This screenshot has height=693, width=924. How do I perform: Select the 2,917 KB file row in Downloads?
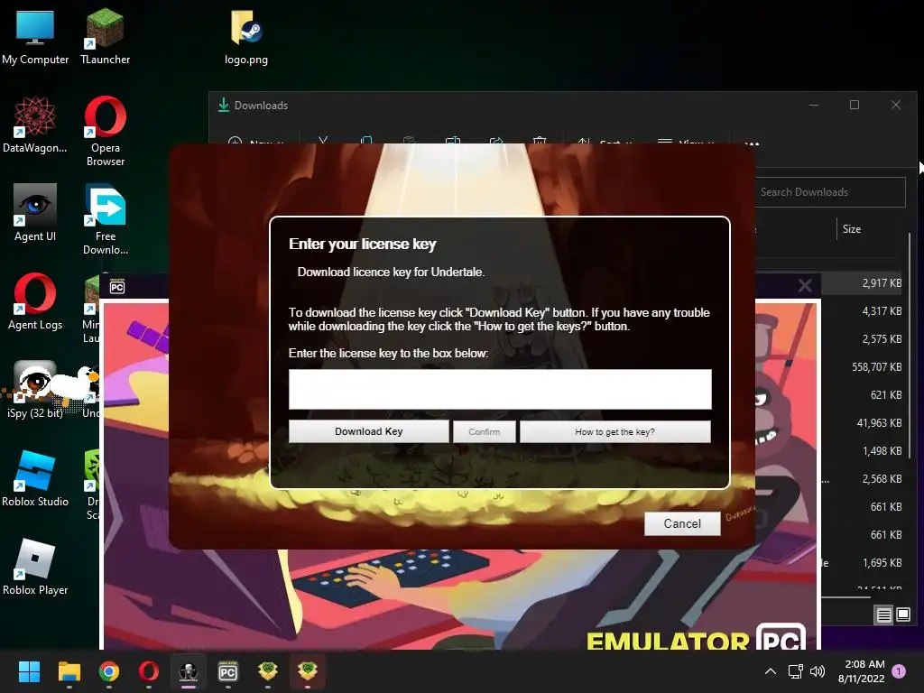tap(862, 282)
